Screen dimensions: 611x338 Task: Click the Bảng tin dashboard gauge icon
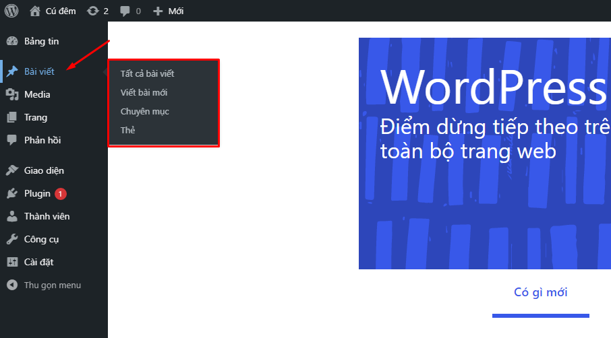pyautogui.click(x=12, y=41)
